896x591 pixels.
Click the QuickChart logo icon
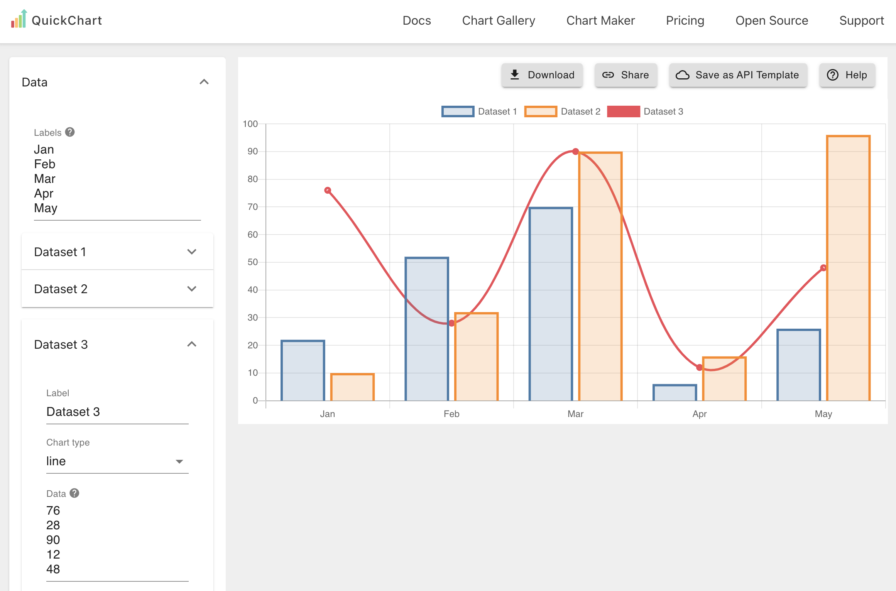tap(19, 19)
